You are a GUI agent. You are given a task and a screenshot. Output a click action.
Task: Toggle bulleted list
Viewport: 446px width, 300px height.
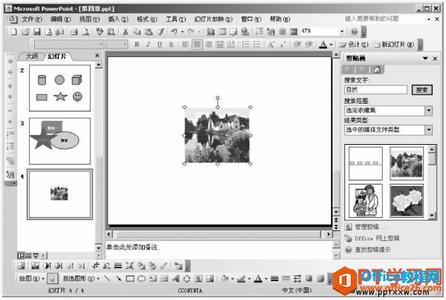pos(257,45)
